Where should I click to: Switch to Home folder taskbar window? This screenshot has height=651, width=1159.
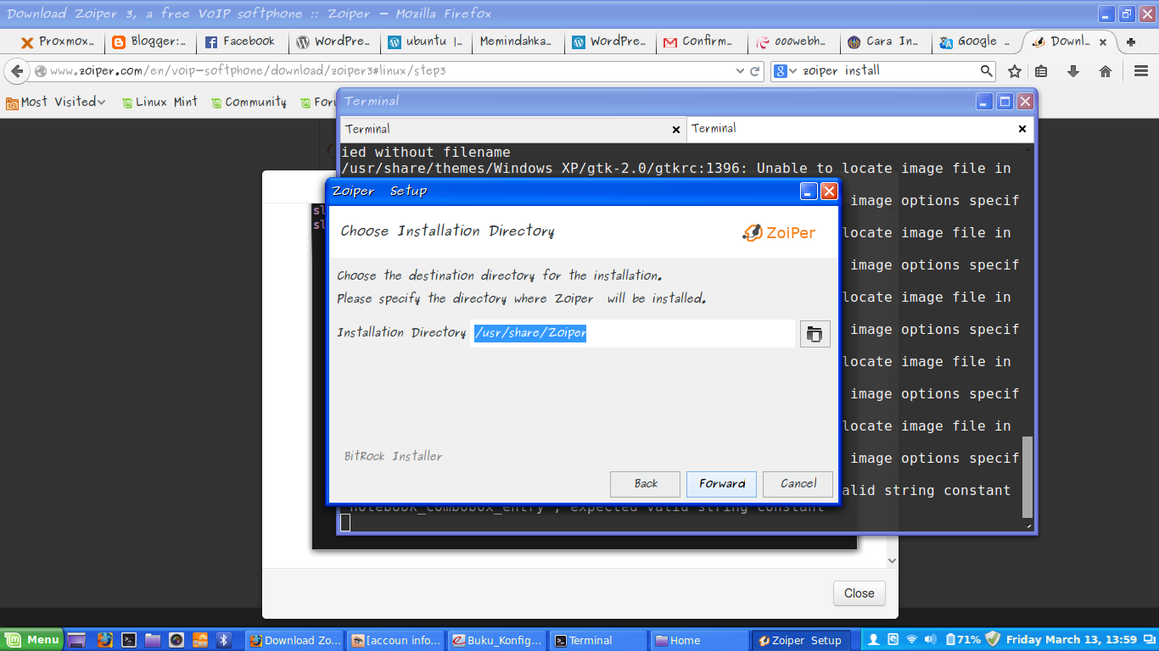tap(700, 640)
